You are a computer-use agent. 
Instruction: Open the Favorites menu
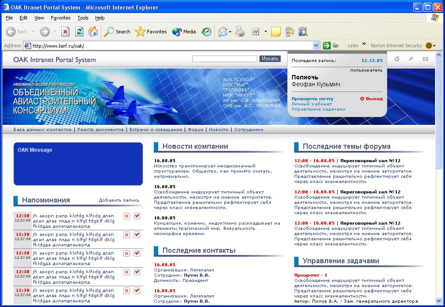click(60, 18)
